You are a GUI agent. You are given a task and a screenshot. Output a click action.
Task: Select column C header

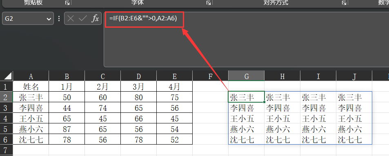click(x=103, y=76)
